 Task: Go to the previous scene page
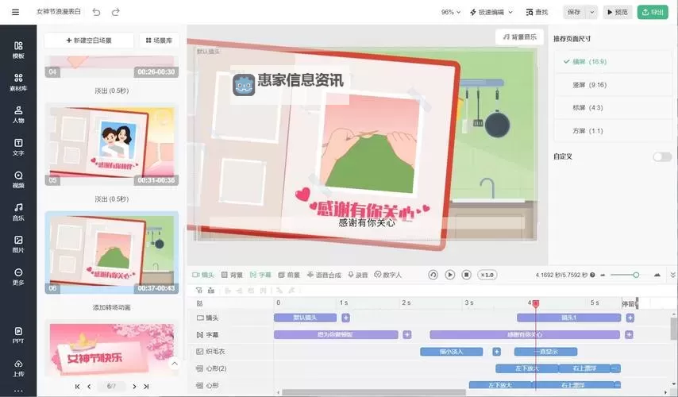pyautogui.click(x=89, y=386)
